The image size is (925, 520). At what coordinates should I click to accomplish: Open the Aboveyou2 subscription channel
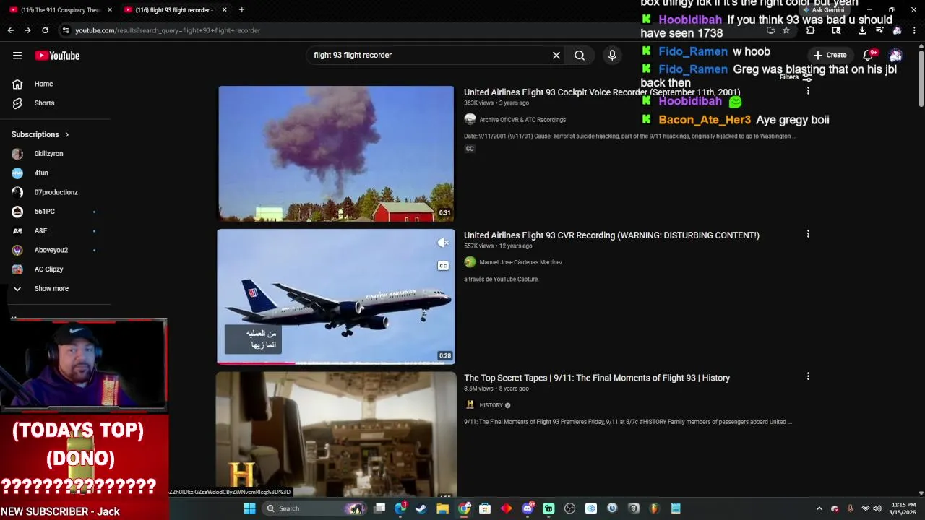coord(51,250)
